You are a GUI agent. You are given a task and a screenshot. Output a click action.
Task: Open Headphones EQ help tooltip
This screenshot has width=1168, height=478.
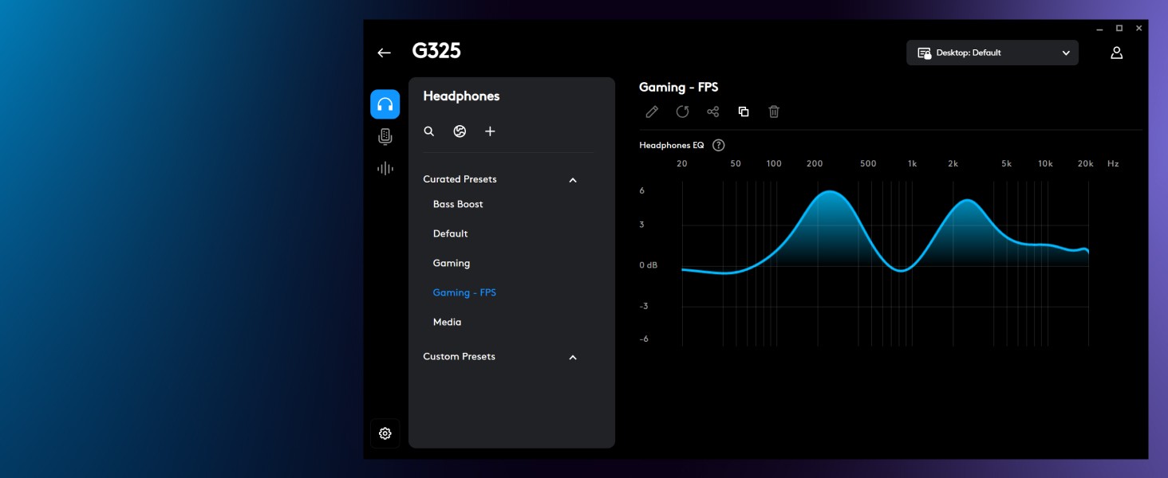tap(718, 145)
